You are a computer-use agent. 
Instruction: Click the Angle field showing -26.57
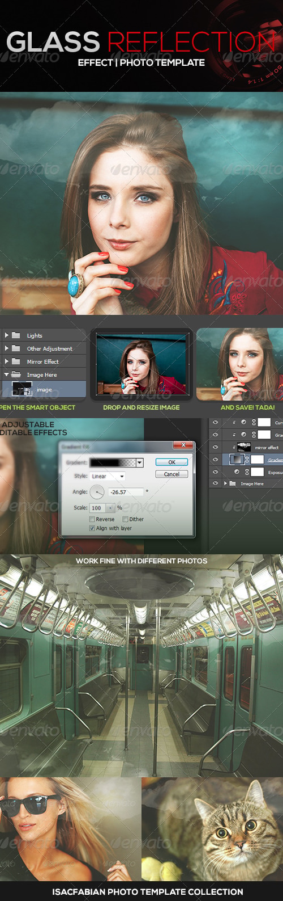(x=126, y=492)
